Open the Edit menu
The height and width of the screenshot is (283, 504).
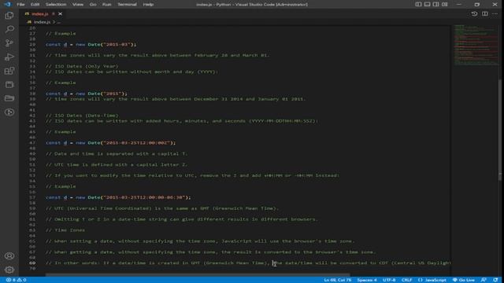pos(35,4)
